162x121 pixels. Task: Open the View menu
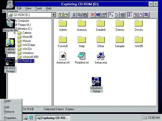[x=28, y=8]
